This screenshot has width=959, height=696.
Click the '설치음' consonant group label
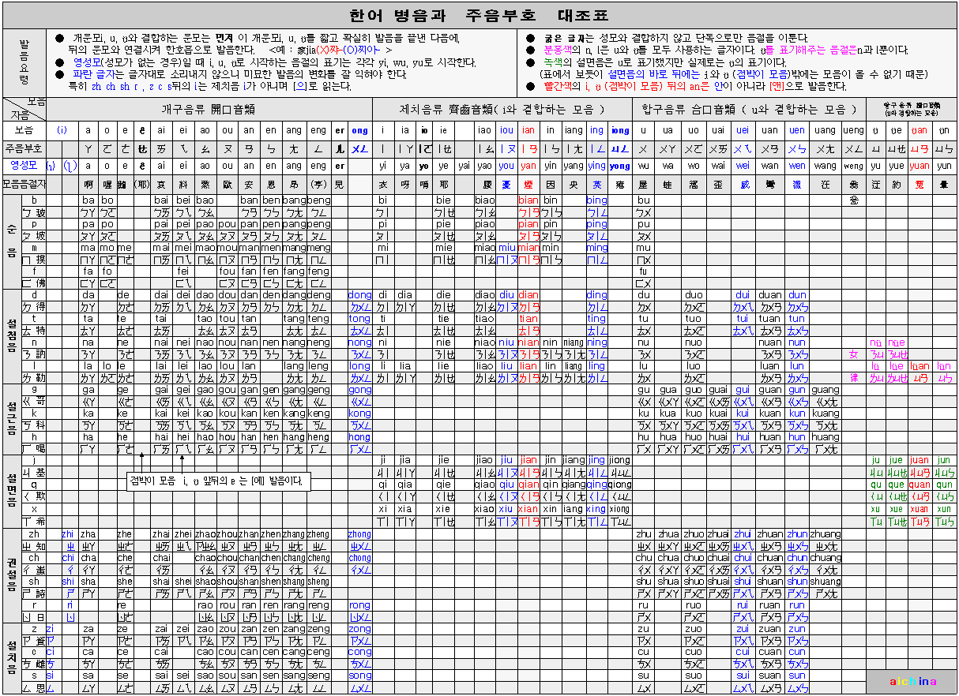point(11,657)
